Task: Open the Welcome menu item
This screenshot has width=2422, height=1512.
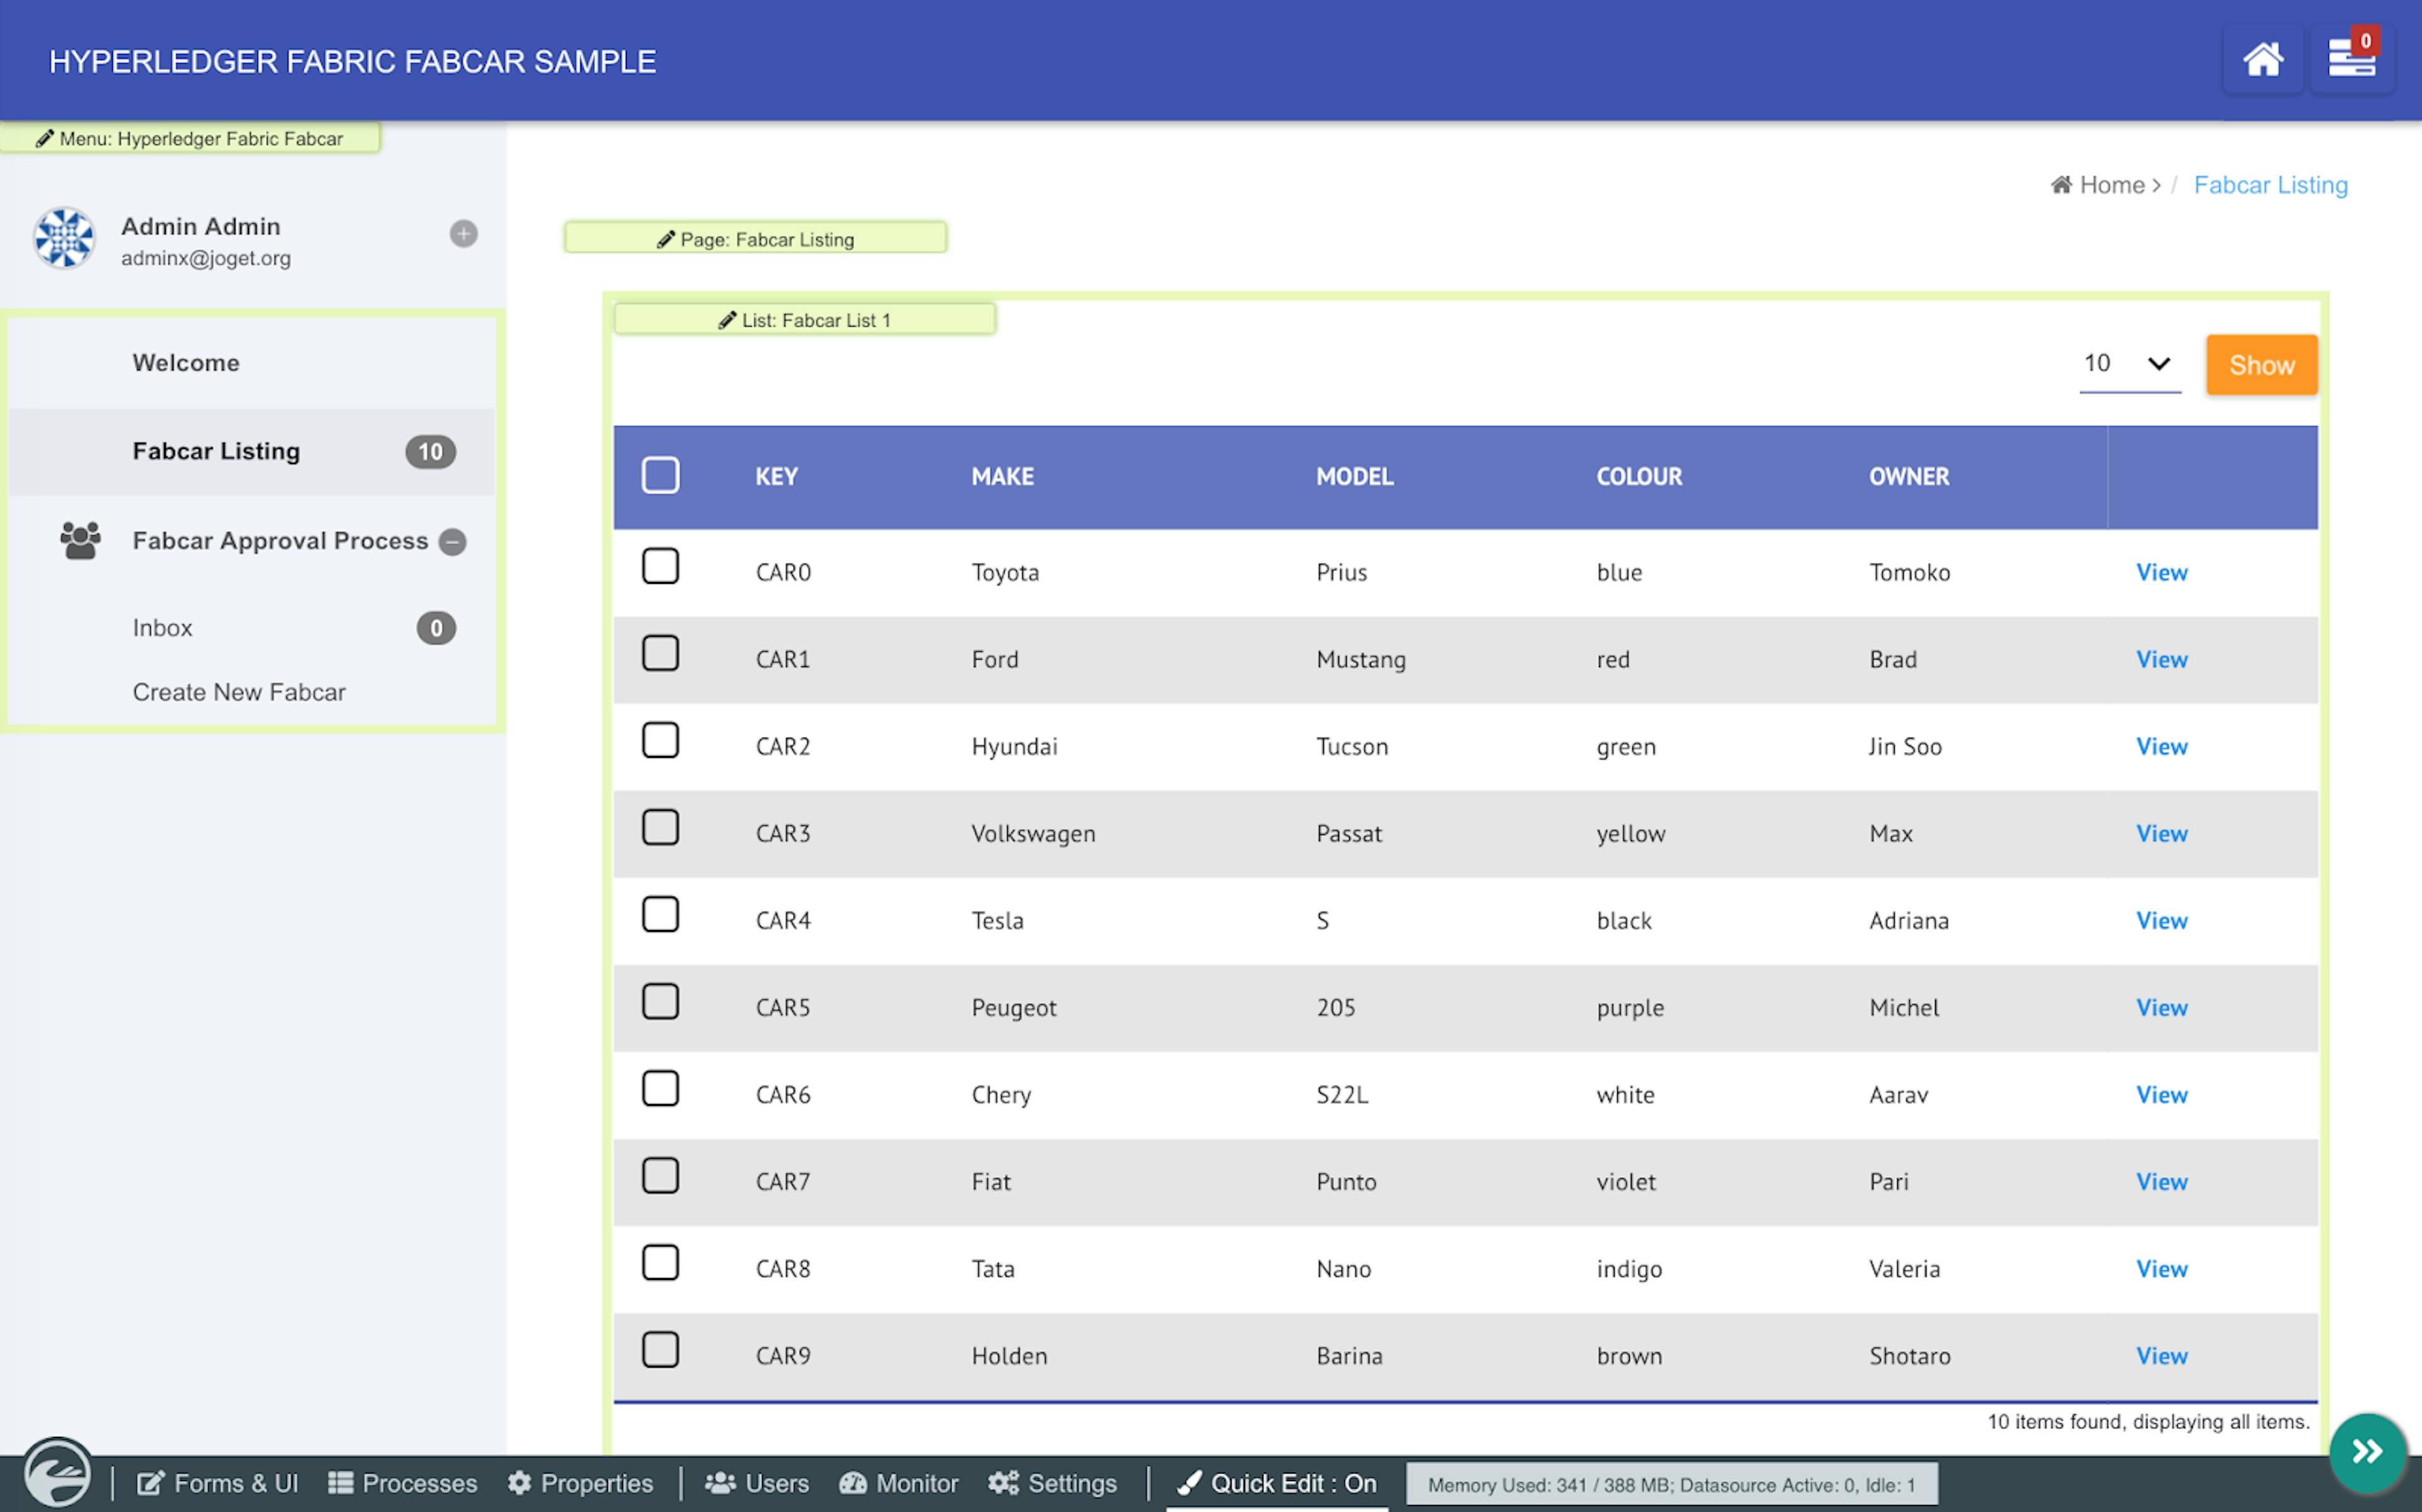Action: (x=186, y=363)
